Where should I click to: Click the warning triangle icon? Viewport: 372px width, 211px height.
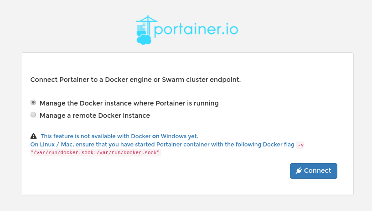point(33,136)
